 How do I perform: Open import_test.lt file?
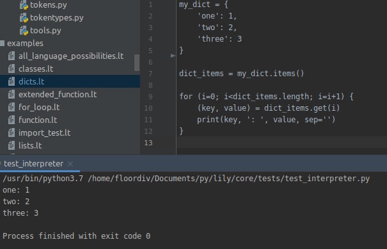pyautogui.click(x=44, y=133)
